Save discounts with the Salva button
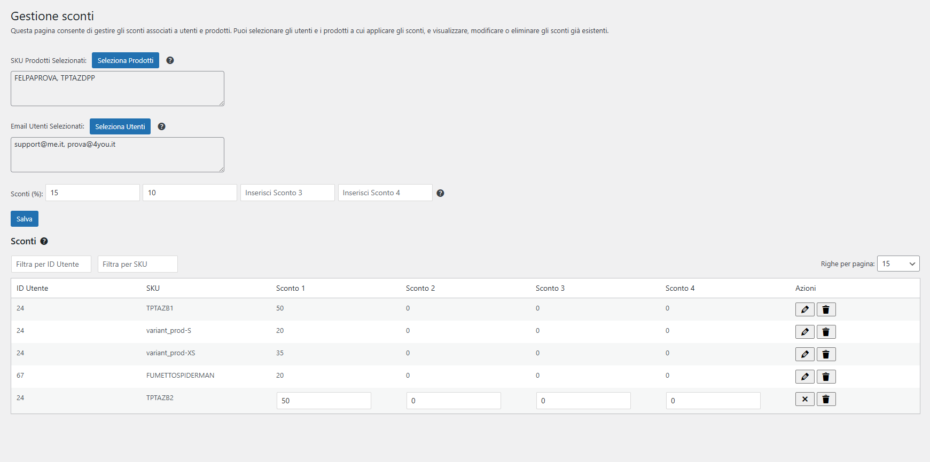 point(25,219)
